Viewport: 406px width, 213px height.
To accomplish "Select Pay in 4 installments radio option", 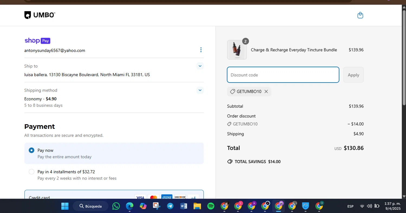I will pyautogui.click(x=31, y=172).
